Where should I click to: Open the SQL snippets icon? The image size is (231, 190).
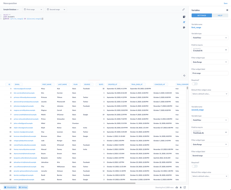tap(184, 28)
